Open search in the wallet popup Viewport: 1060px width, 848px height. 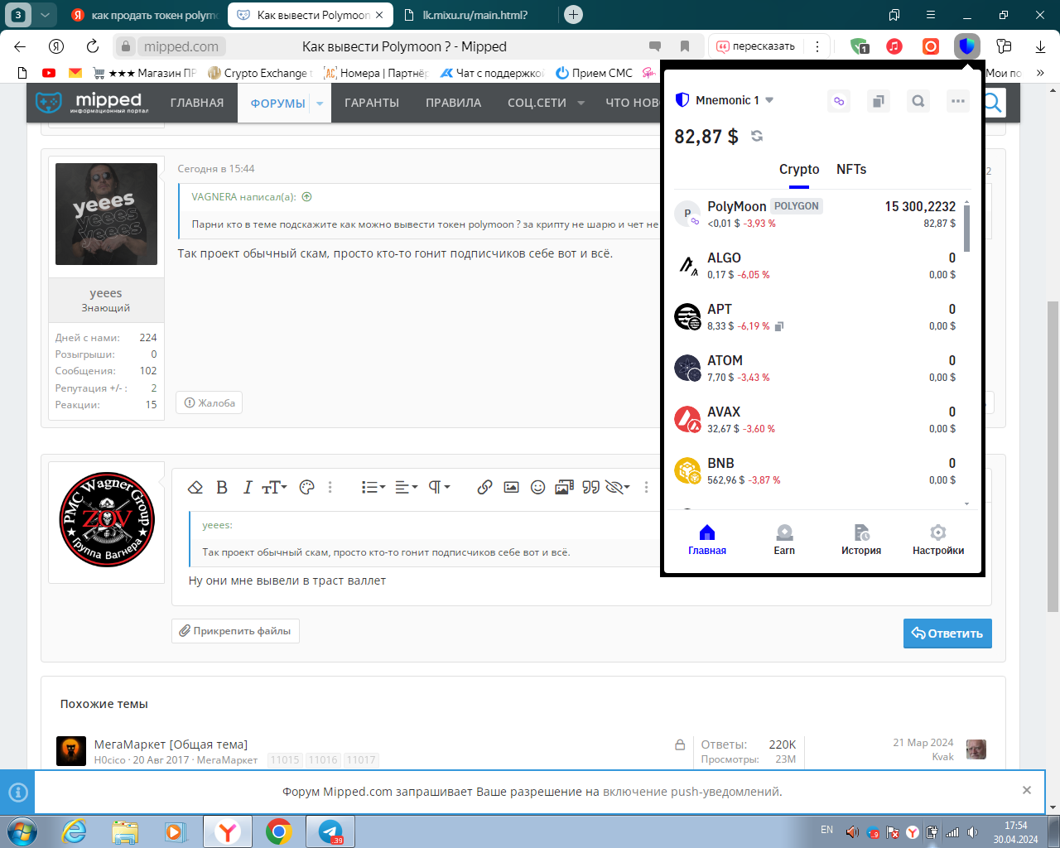click(x=918, y=101)
